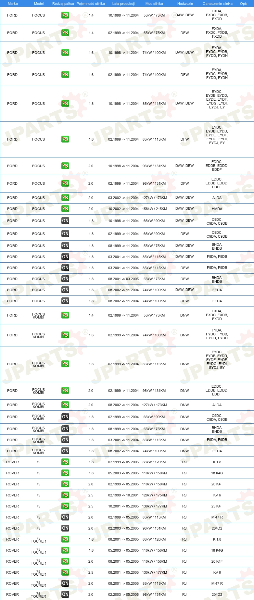Click the 08.1999 -> 11.2004 date in Focus Kombi row
Viewport: 254px width, 600px height.
click(x=123, y=429)
